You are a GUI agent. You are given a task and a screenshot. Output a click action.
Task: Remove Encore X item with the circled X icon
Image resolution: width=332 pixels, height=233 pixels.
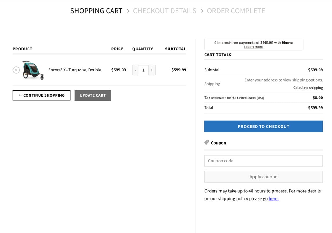[x=16, y=70]
